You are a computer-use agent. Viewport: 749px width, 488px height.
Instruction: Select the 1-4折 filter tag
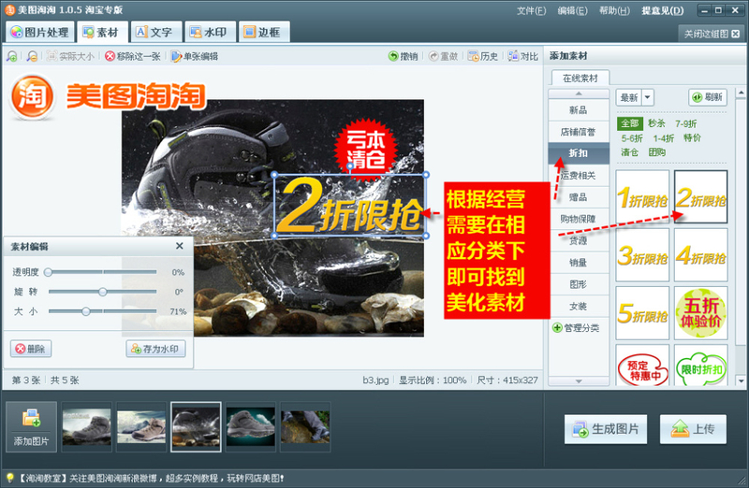coord(664,138)
